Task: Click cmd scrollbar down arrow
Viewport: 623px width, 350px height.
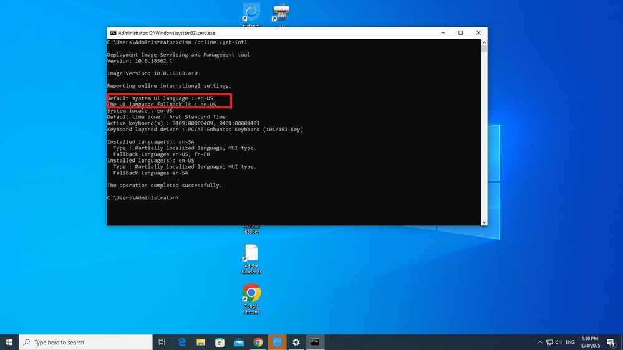Action: coord(484,222)
